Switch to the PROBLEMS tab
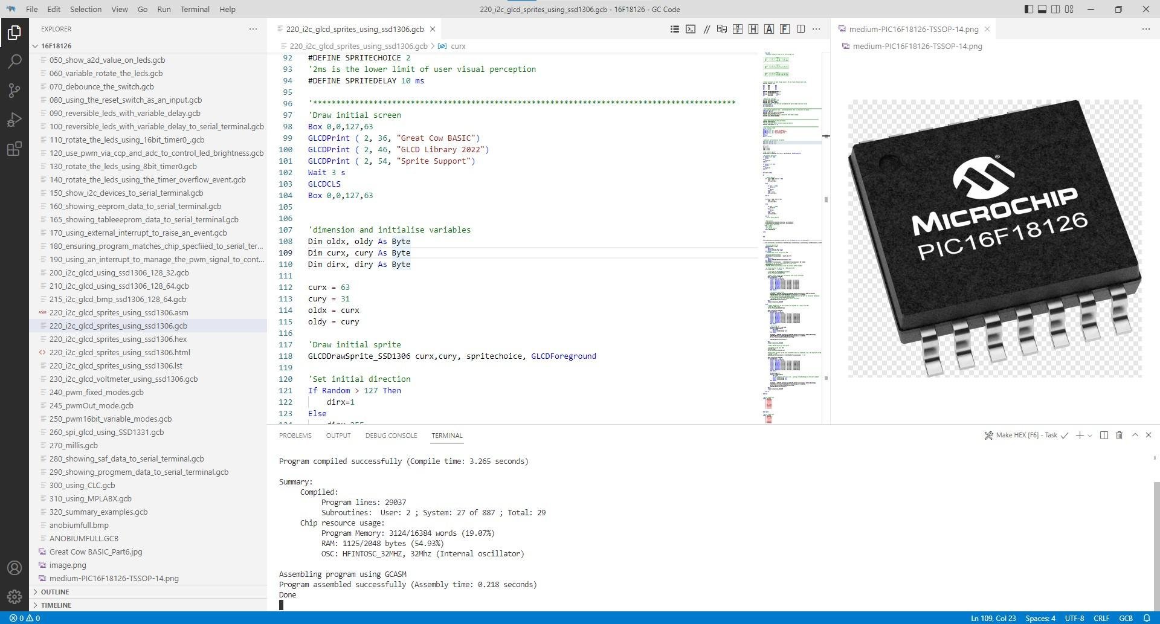The image size is (1160, 624). pos(295,436)
